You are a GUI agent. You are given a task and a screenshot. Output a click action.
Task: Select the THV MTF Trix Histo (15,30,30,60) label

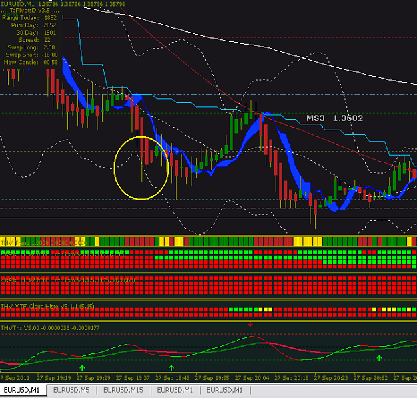tap(68, 280)
